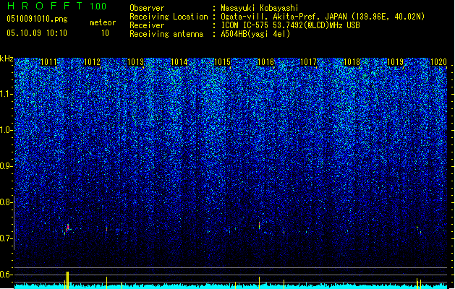Click the 1011 time marker
The image size is (455, 289).
point(48,62)
